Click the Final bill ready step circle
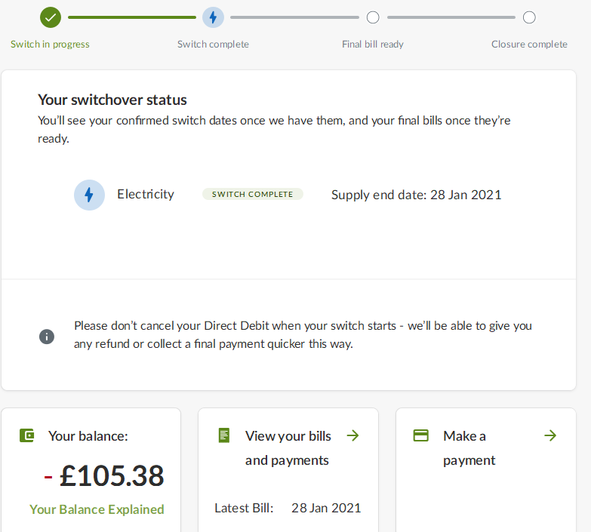This screenshot has height=532, width=591. (373, 17)
